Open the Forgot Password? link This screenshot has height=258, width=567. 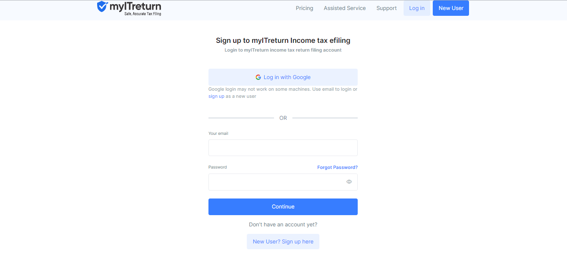337,167
